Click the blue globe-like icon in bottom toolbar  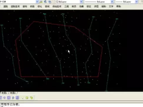13,98
